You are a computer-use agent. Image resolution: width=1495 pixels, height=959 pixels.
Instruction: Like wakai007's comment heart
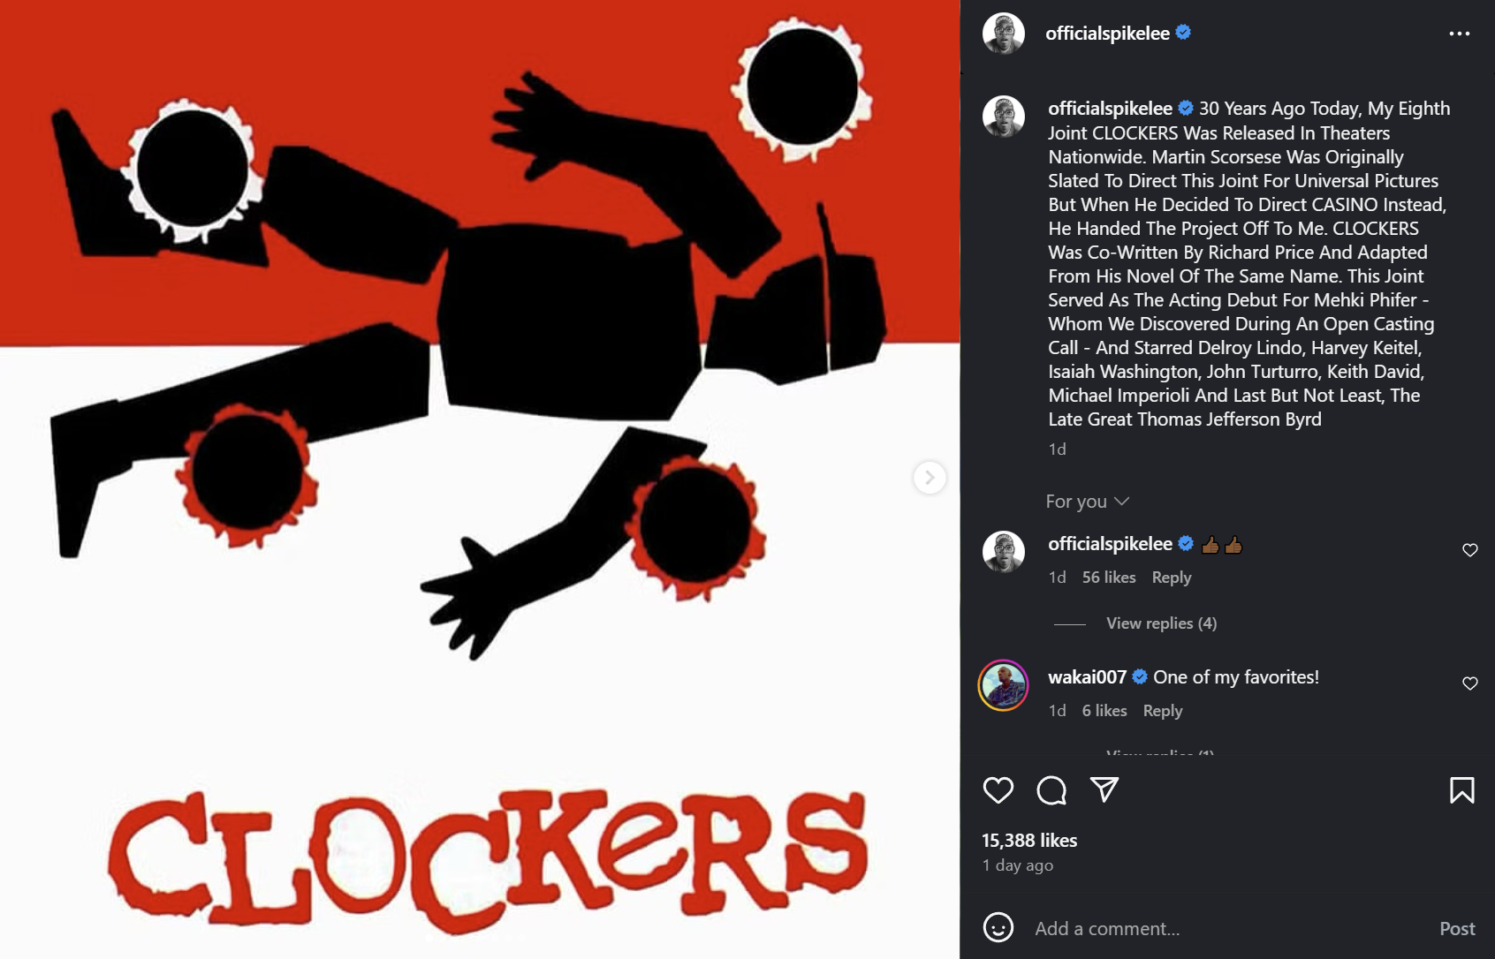pos(1470,683)
